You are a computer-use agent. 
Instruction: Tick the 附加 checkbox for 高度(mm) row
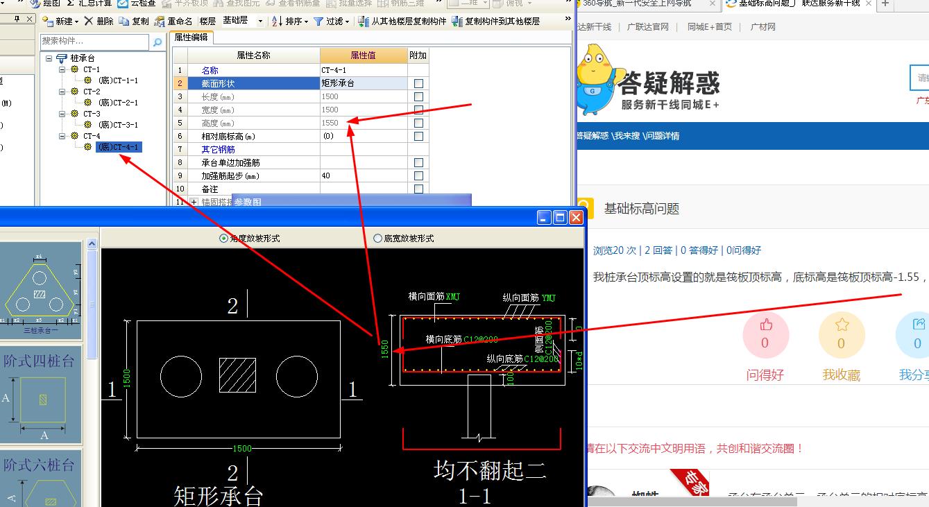coord(418,123)
